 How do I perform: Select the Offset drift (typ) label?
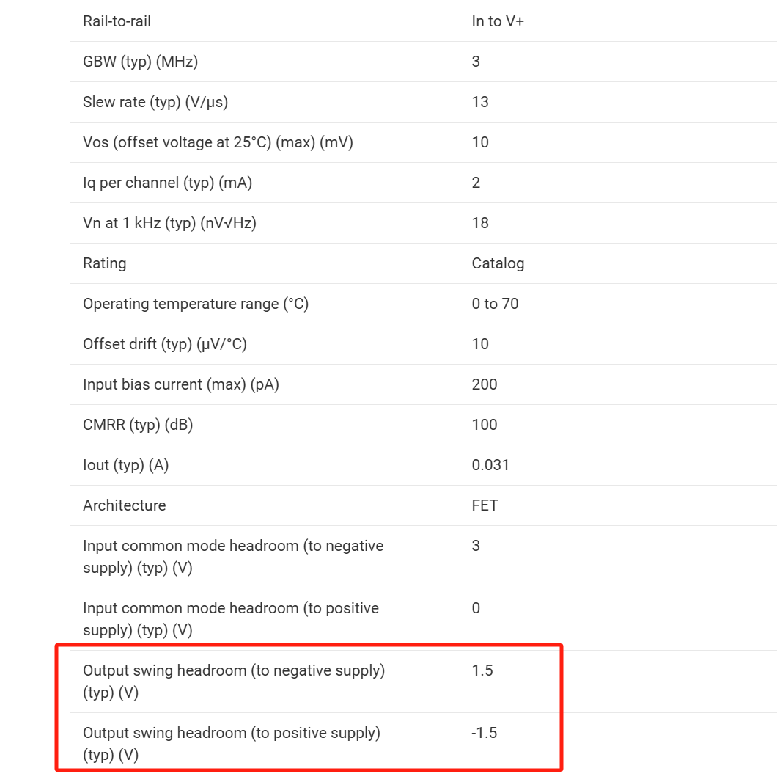click(164, 344)
